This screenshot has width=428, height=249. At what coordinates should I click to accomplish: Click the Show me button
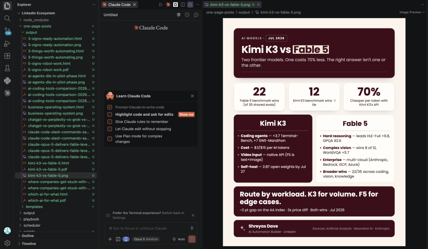(x=186, y=115)
